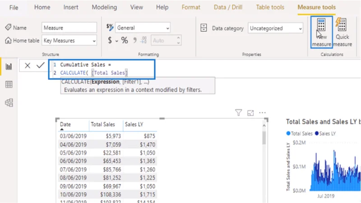
Task: Click the decimal places icon
Action: pyautogui.click(x=143, y=40)
